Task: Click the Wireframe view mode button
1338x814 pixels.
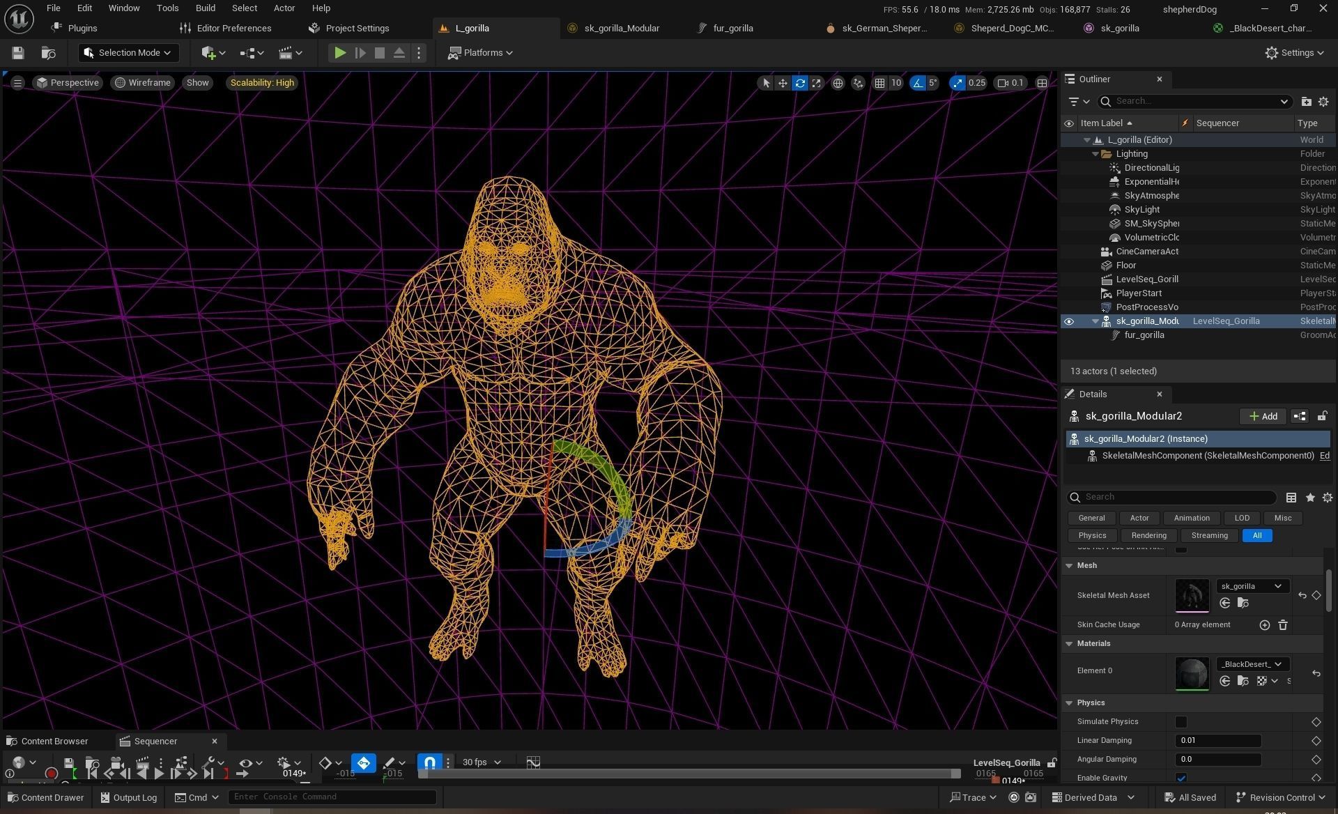Action: pos(143,83)
